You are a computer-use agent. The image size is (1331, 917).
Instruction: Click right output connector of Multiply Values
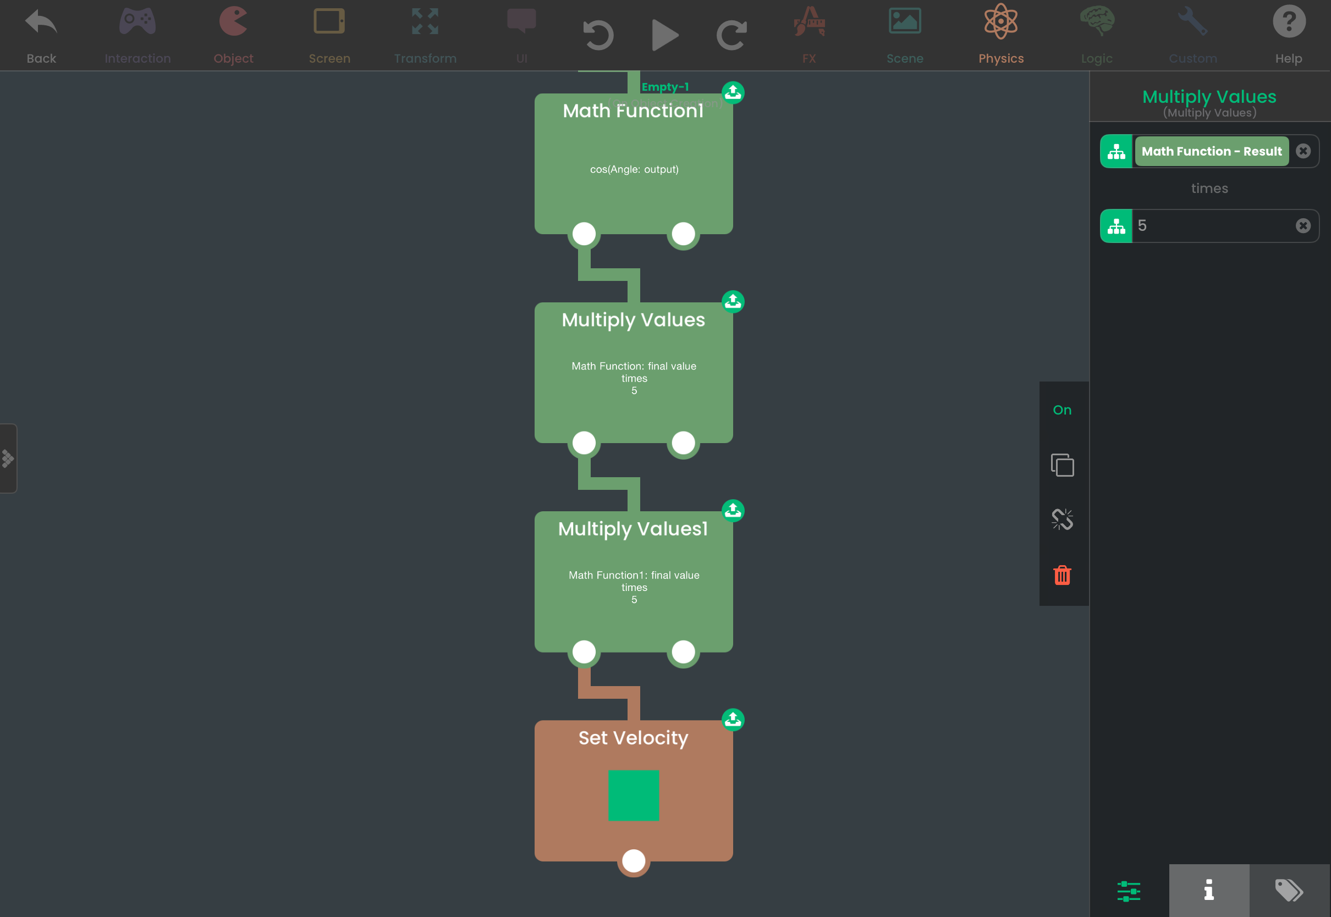click(683, 443)
